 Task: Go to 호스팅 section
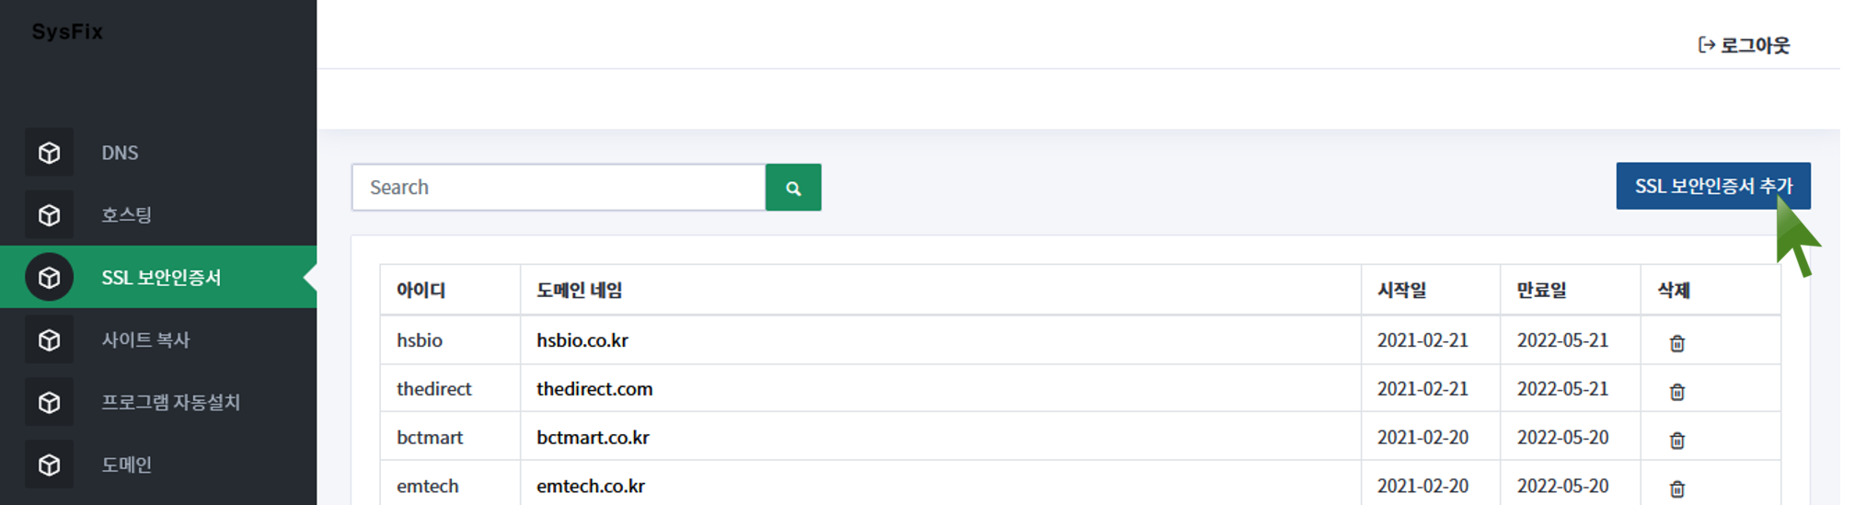point(126,215)
